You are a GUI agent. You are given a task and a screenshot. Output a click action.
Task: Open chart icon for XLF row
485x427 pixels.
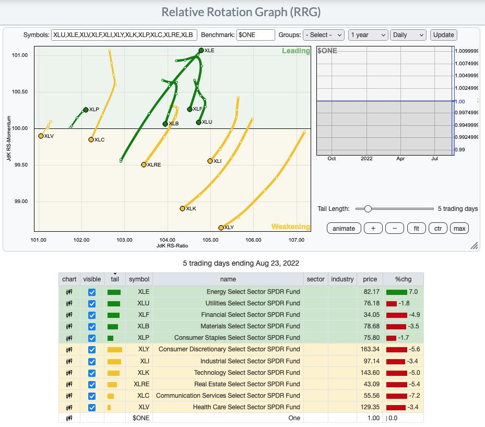(x=69, y=315)
